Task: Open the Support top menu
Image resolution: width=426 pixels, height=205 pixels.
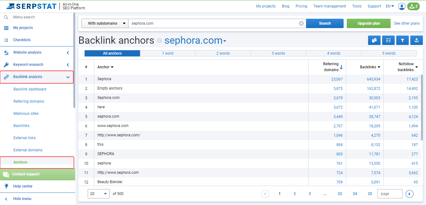Action: 374,6
